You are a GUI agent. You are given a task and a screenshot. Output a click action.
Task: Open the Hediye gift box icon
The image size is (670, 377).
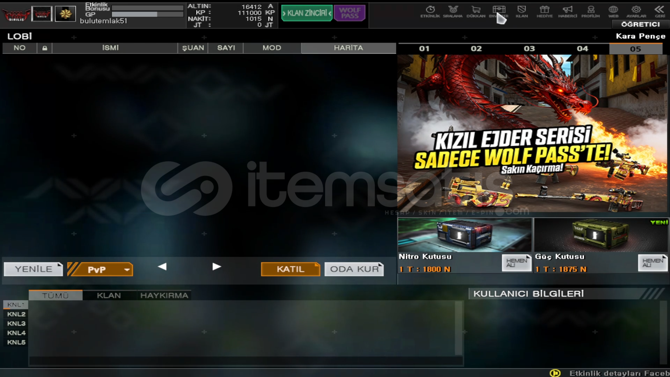544,11
